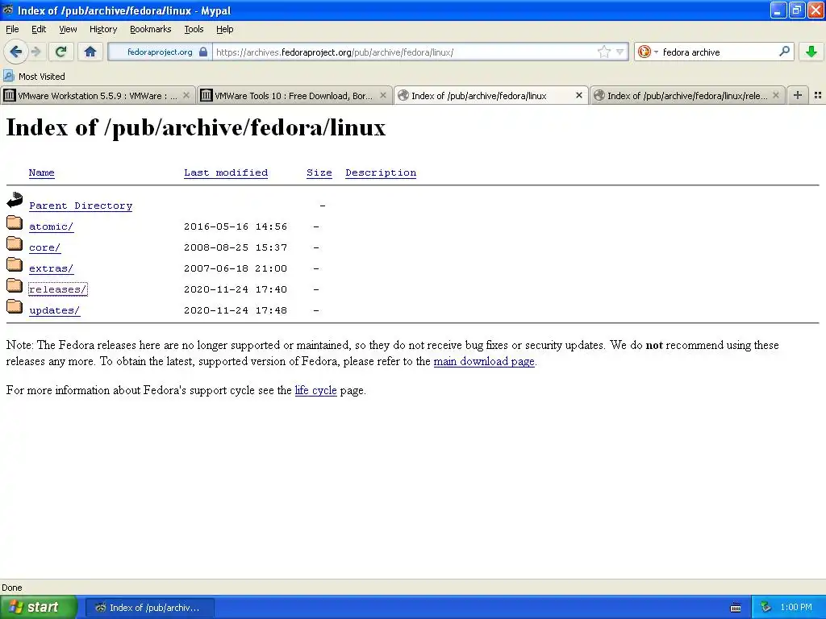The width and height of the screenshot is (826, 619).
Task: Click the safely remove hardware tray icon
Action: pyautogui.click(x=766, y=608)
